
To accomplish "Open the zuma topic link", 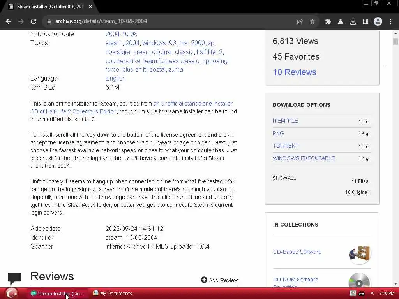I will (176, 69).
